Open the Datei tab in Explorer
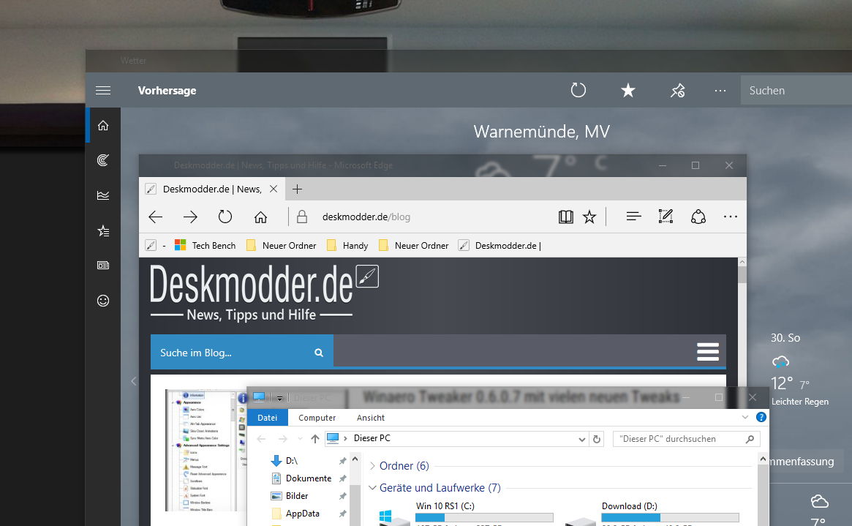Viewport: 852px width, 526px height. (268, 417)
